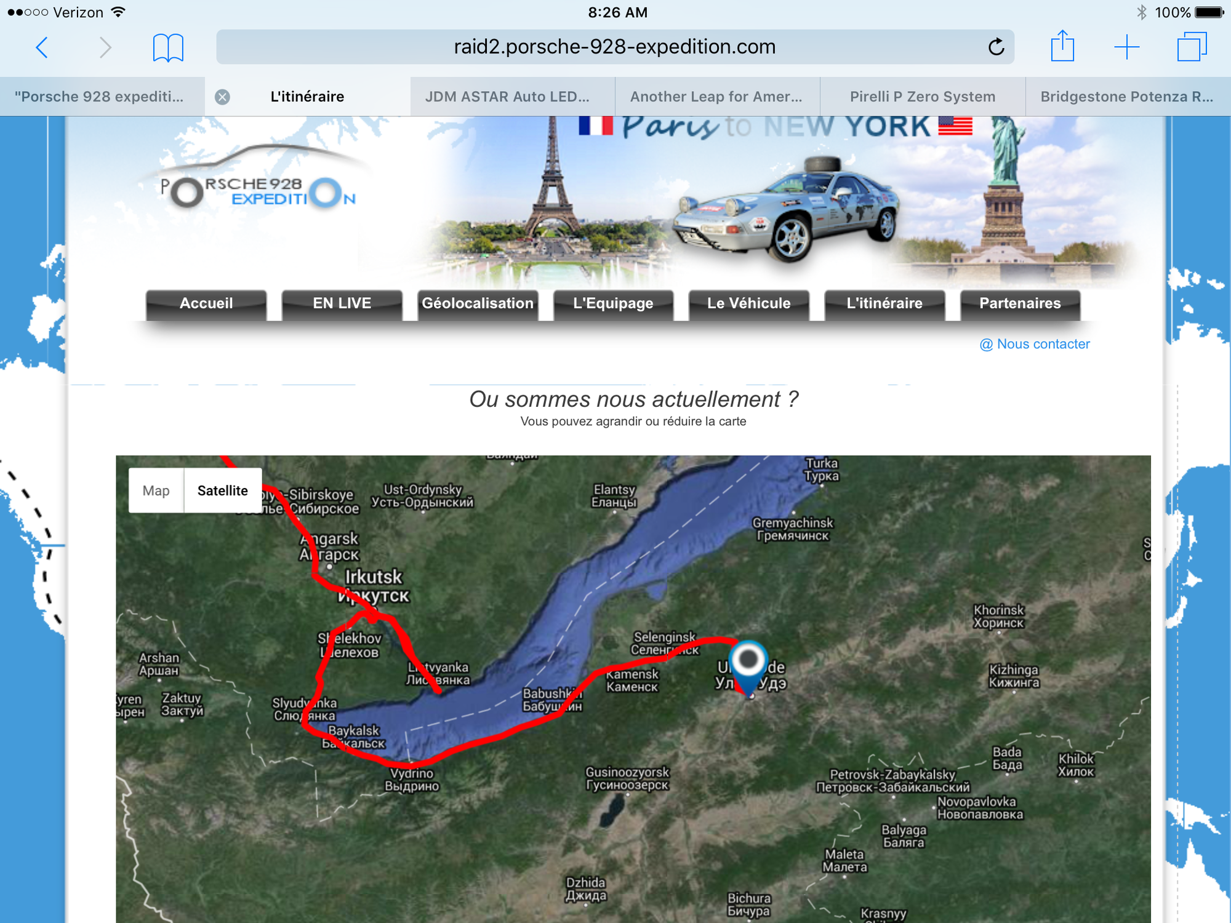Add a new tab with plus icon
The image size is (1231, 923).
(1126, 47)
